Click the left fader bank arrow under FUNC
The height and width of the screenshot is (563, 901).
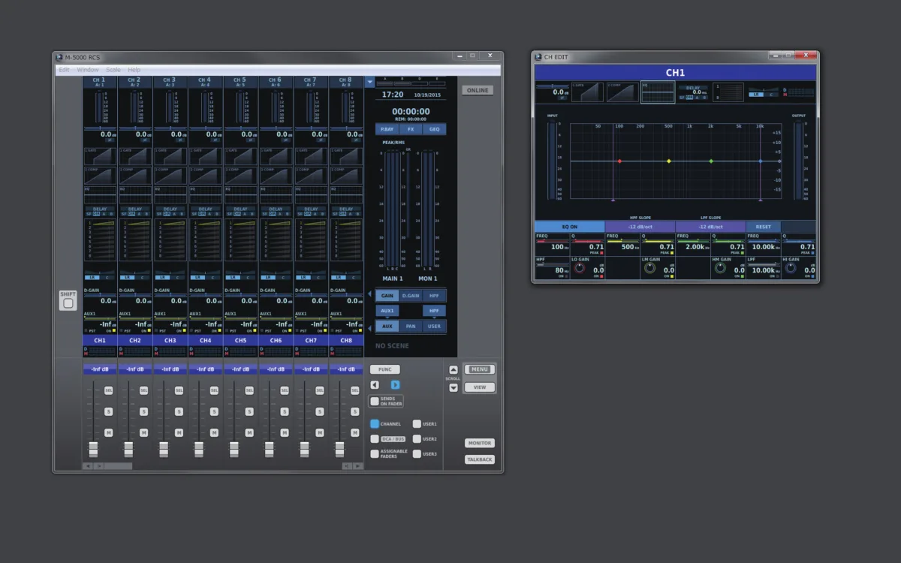pos(375,385)
